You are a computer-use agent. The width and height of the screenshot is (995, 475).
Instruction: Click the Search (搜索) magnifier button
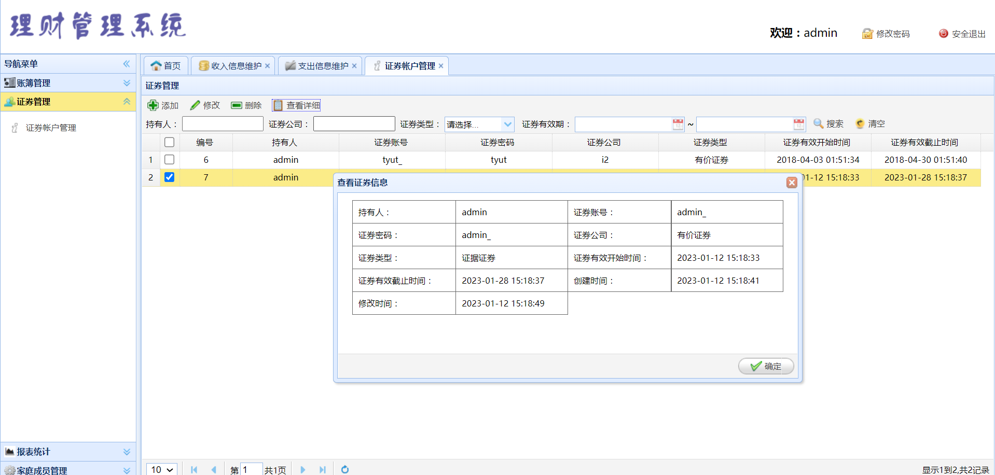[828, 123]
